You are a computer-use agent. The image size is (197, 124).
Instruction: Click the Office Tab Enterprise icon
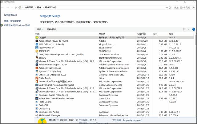[x=37, y=75]
